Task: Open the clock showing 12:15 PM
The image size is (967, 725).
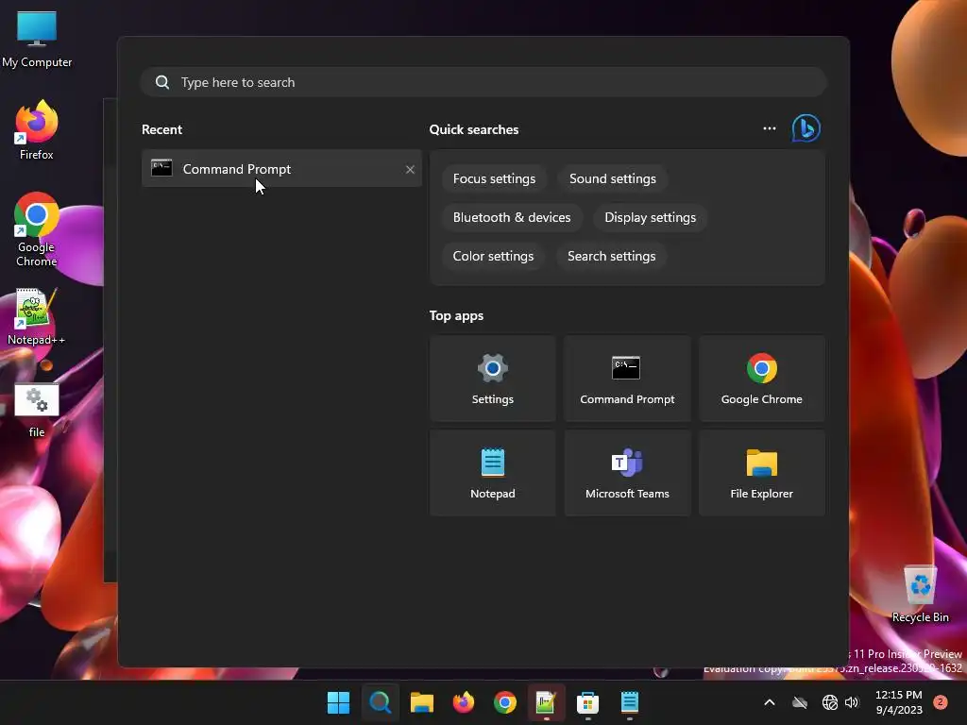Action: coord(899,702)
